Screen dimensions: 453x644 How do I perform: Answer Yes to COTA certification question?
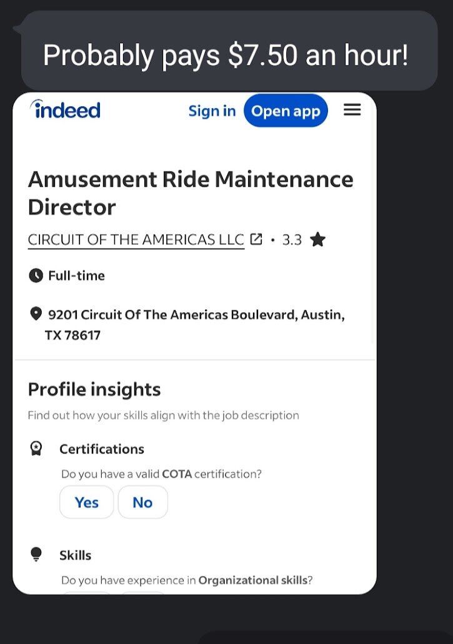click(x=87, y=502)
